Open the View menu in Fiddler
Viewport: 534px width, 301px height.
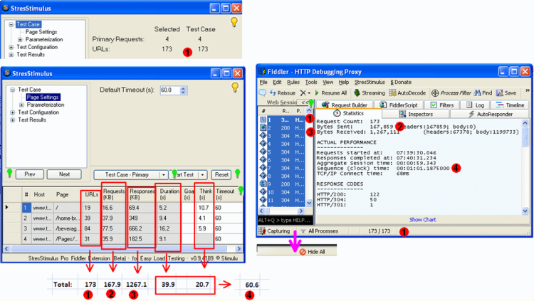click(328, 83)
